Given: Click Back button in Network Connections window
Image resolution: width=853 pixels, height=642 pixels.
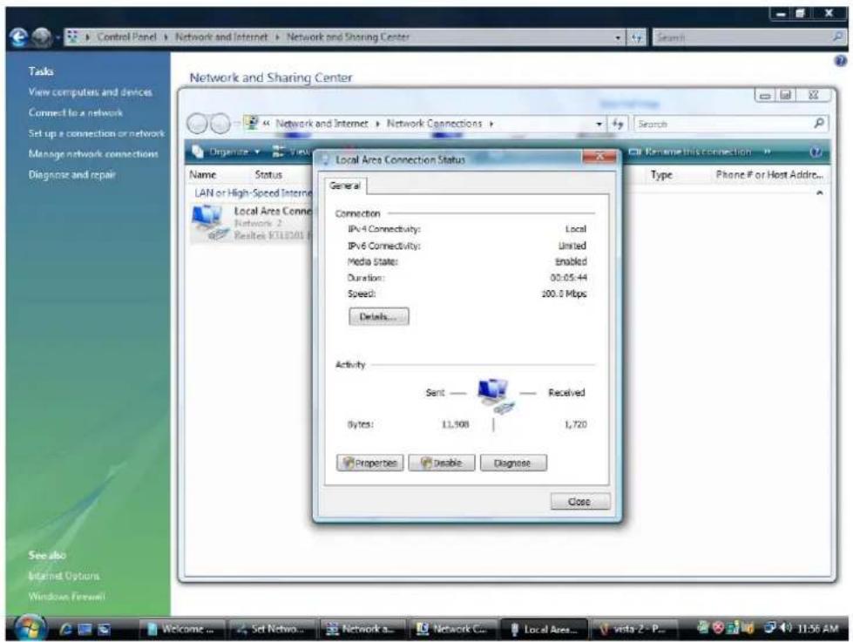Looking at the screenshot, I should [x=197, y=124].
